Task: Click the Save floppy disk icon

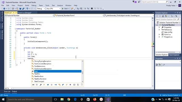Action: (x=20, y=9)
